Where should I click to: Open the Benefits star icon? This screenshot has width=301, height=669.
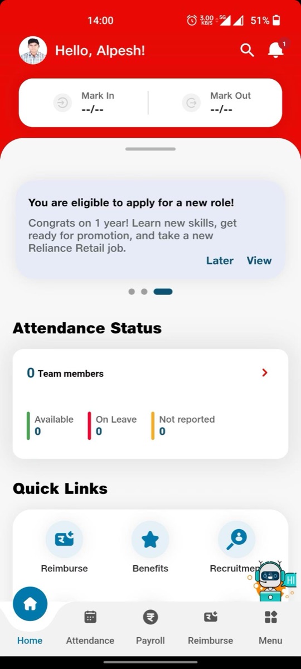pos(150,539)
